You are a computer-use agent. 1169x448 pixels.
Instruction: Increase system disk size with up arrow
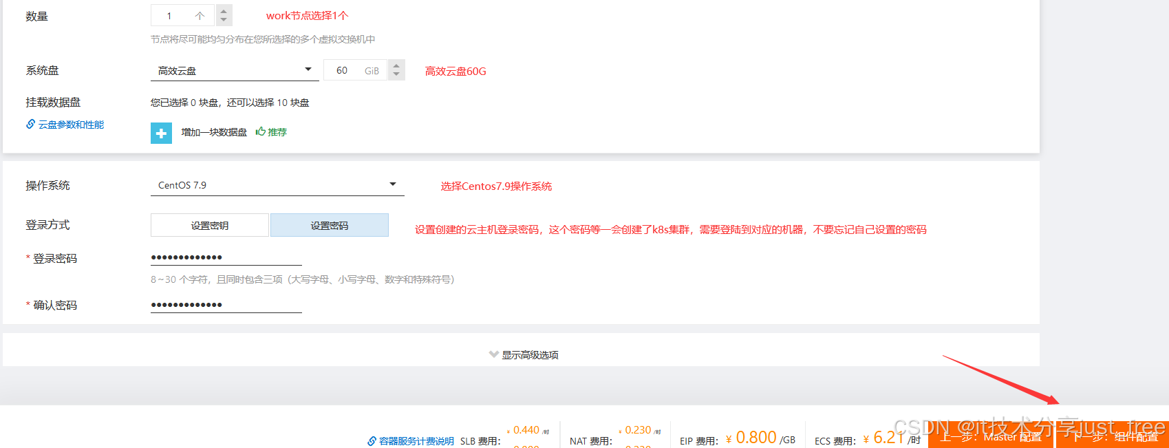pos(396,65)
